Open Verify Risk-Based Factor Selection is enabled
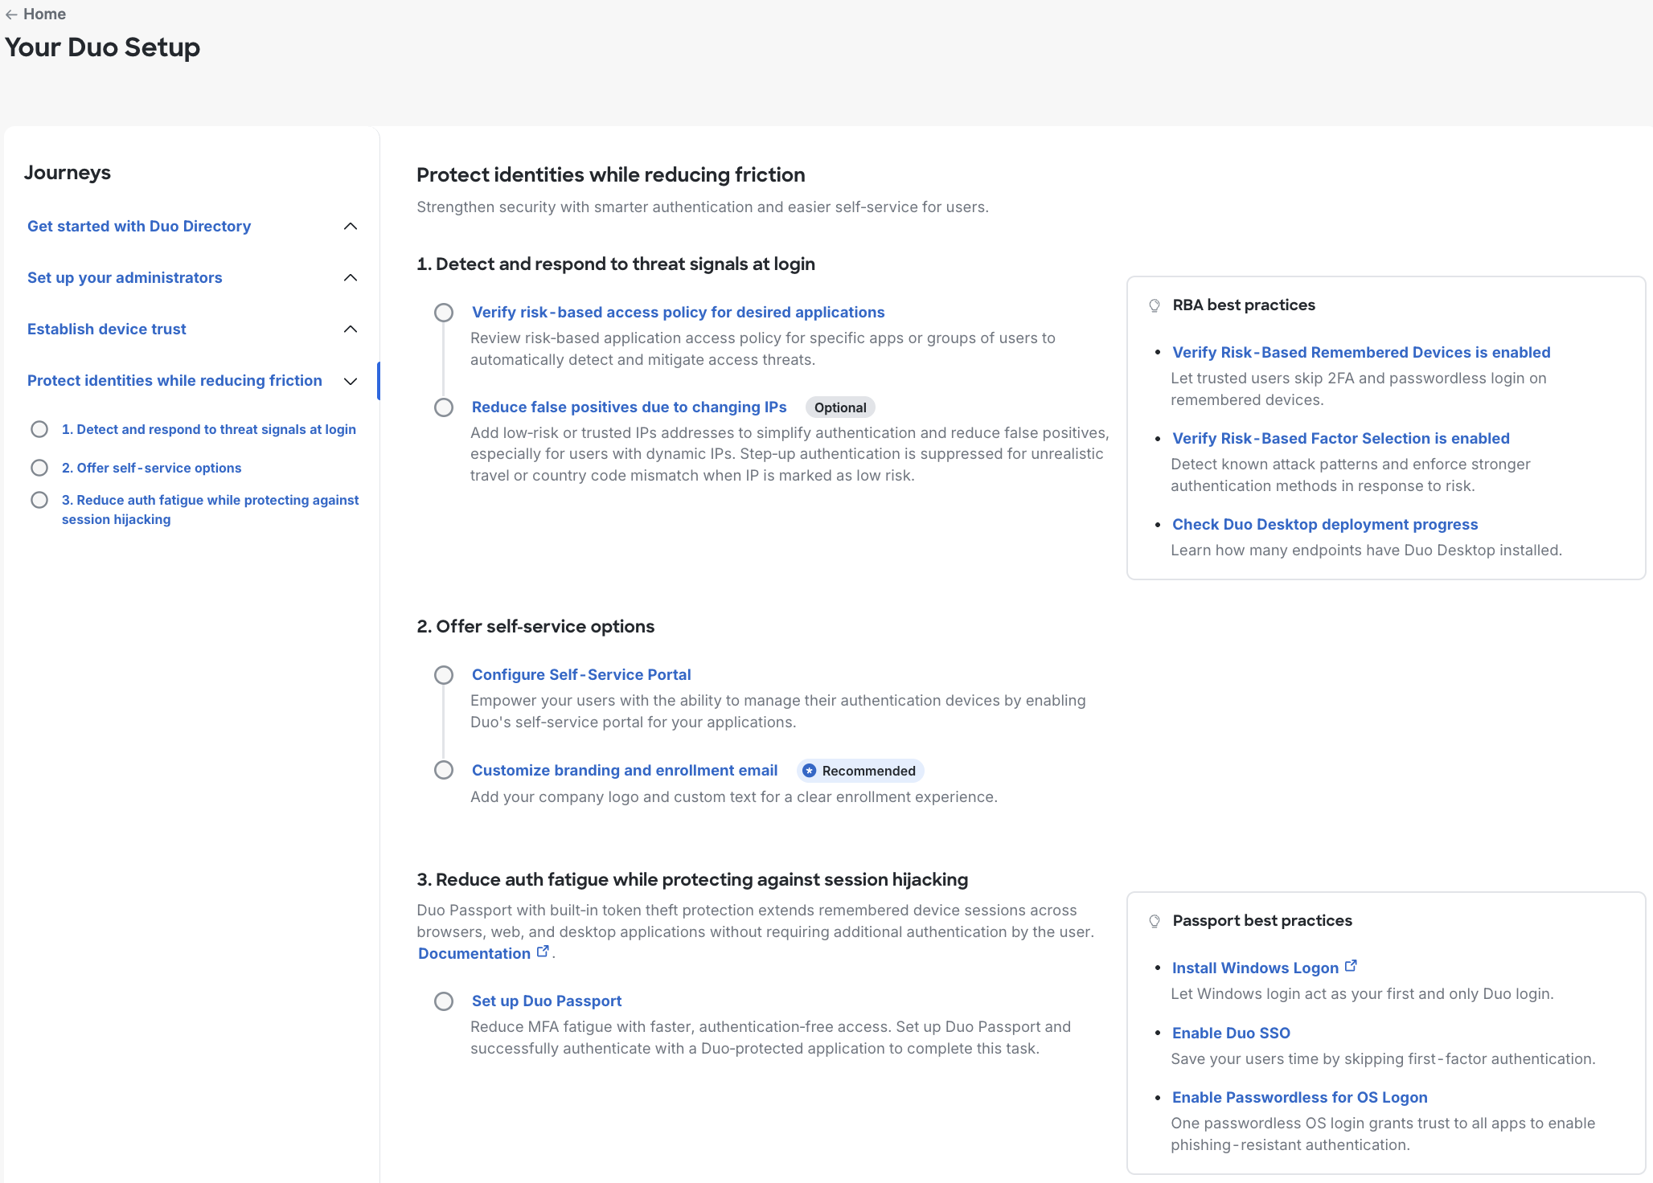 (1341, 439)
